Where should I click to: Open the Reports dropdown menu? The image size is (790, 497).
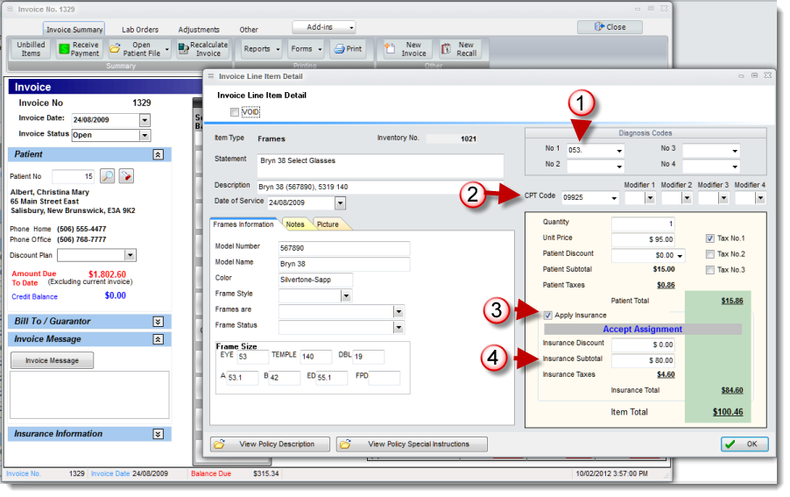click(261, 49)
